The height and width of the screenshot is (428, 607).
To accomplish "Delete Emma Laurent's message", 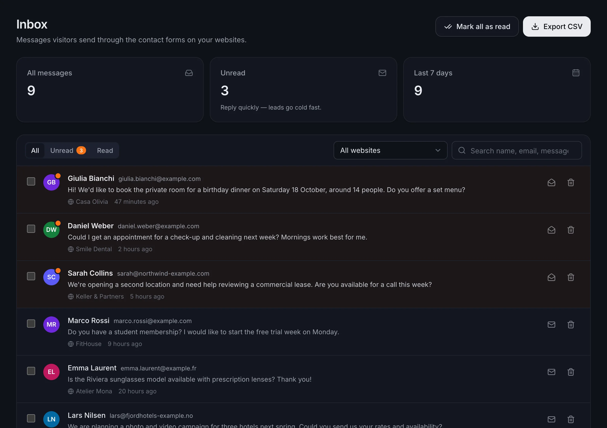I will [x=571, y=372].
